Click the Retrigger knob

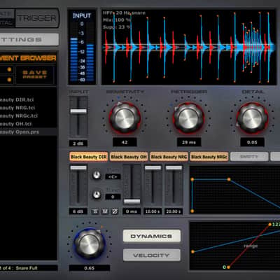[188, 118]
